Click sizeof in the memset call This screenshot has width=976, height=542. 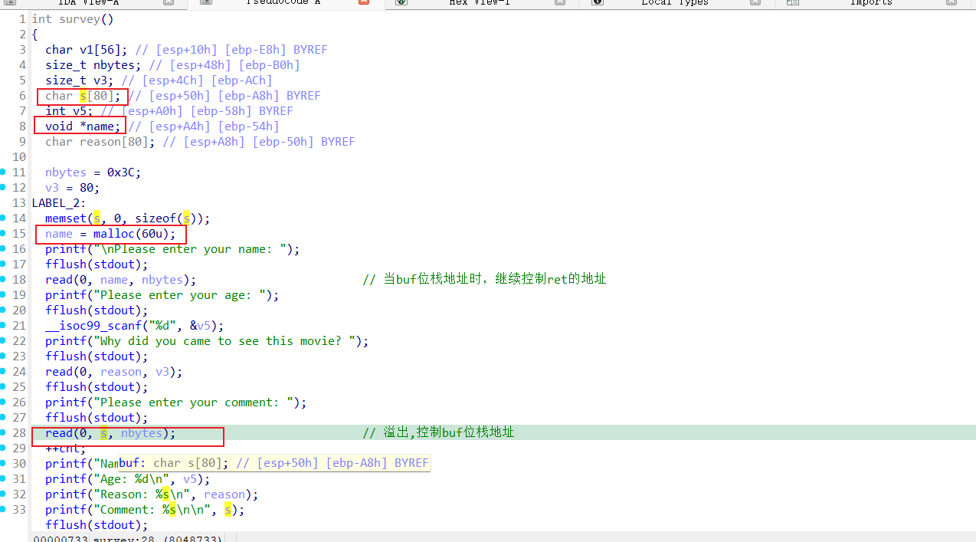point(155,218)
